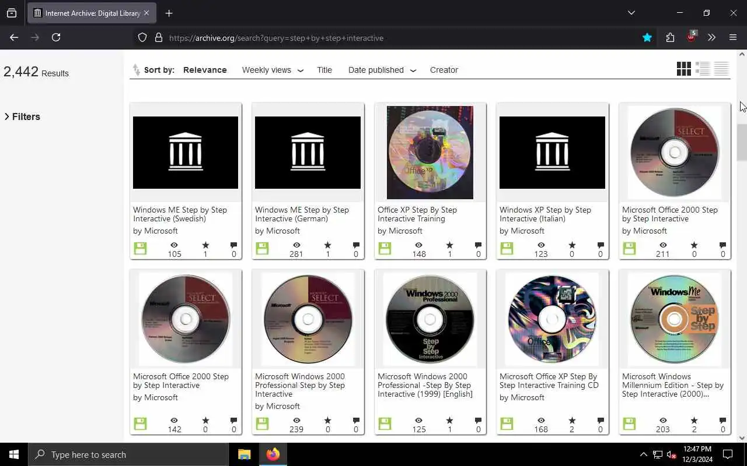The height and width of the screenshot is (466, 747).
Task: Open Firefox extensions puzzle icon
Action: [670, 37]
